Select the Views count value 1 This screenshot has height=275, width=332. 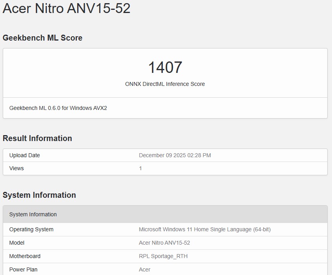tap(139, 168)
